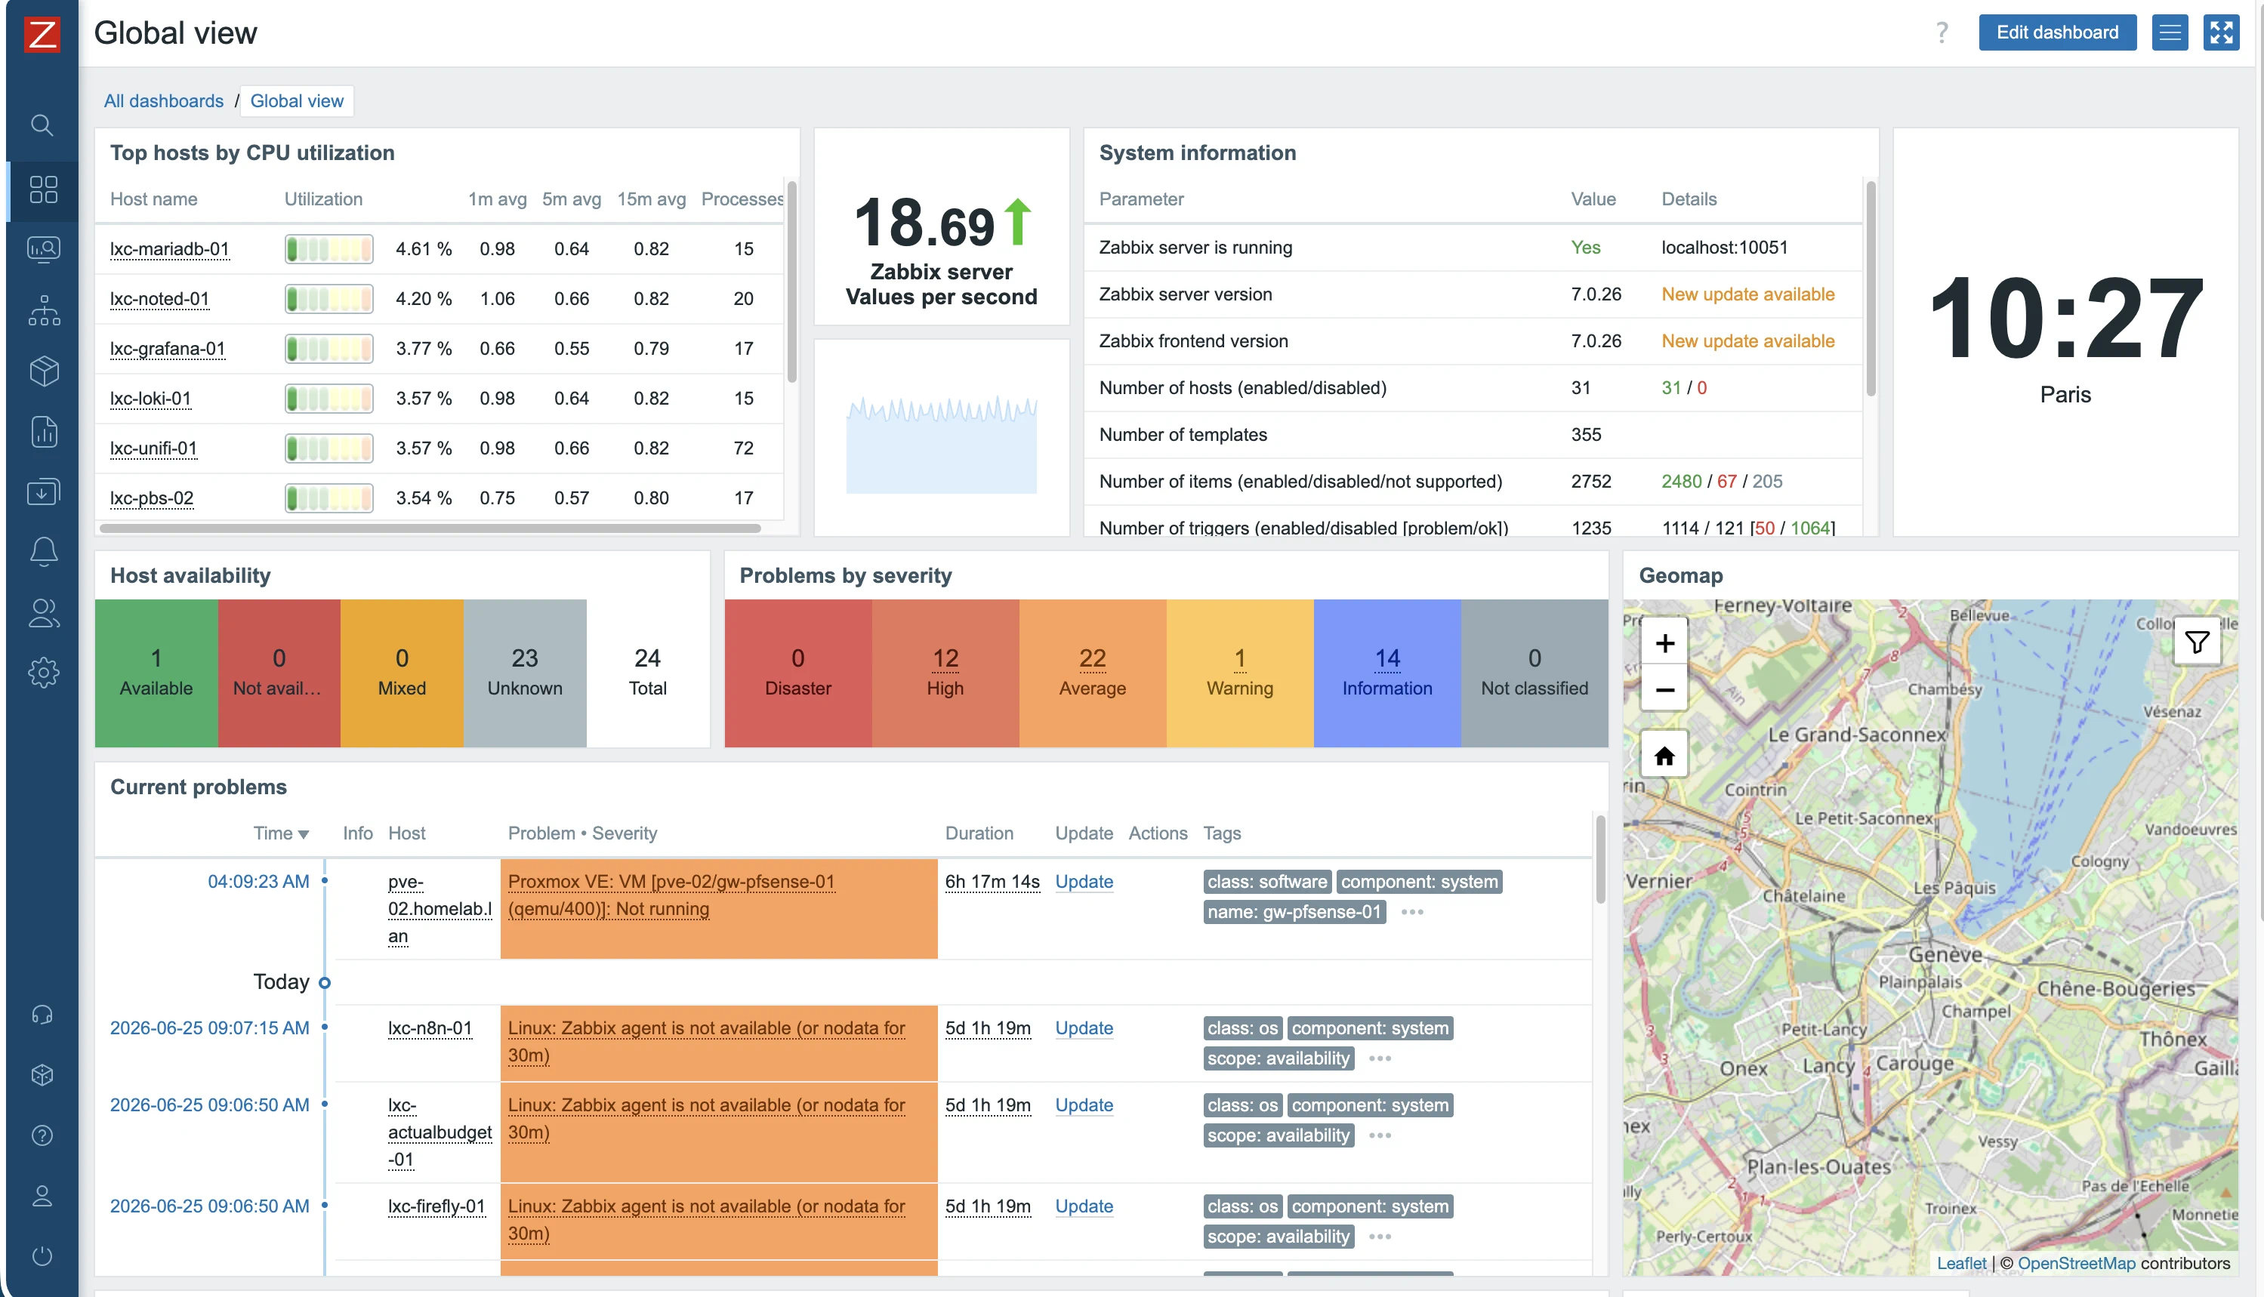Click host pve-02.homelab.lan in problems
Screen dimensions: 2264x1297
tap(440, 909)
